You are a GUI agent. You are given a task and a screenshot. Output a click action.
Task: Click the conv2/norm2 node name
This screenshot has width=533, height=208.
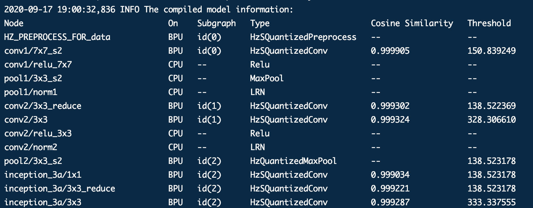[31, 147]
